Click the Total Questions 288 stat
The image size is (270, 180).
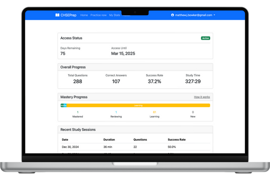point(78,79)
